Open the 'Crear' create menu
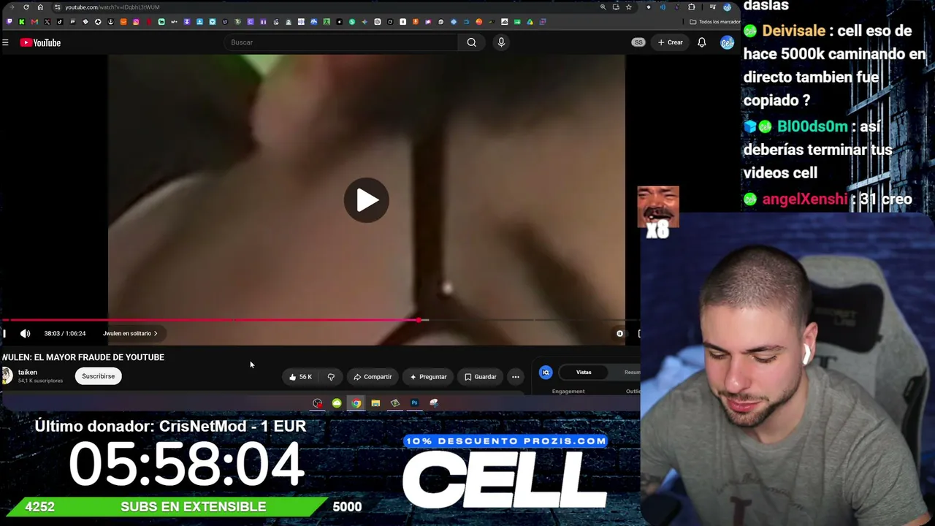Screen dimensions: 935x526 click(x=671, y=42)
